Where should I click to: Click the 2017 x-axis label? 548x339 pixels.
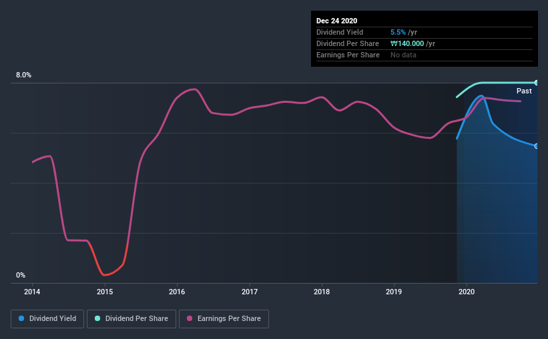click(250, 292)
